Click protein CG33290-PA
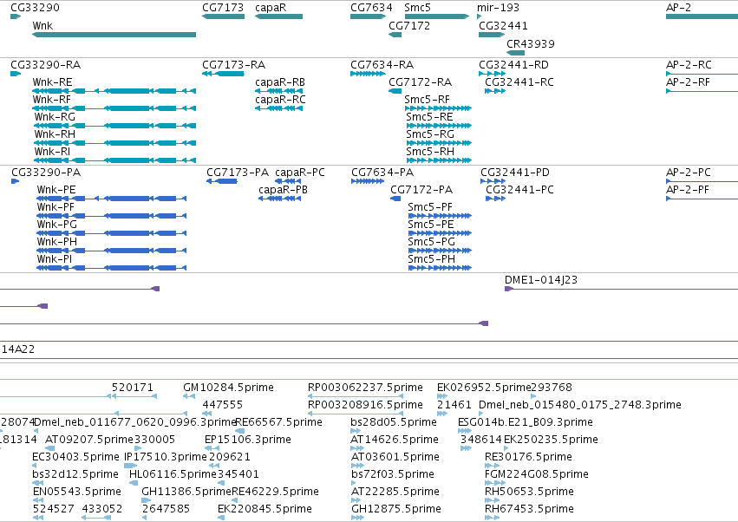This screenshot has width=738, height=522. 15,181
